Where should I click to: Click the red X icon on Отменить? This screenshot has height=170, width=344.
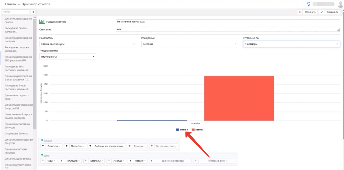pyautogui.click(x=300, y=12)
